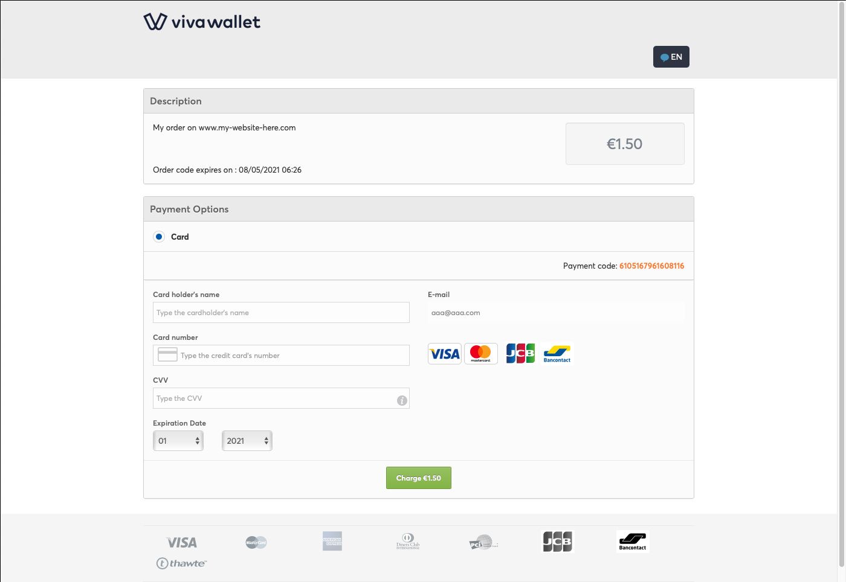Click the Mastercard logo beside card number
The image size is (846, 582).
pos(481,354)
